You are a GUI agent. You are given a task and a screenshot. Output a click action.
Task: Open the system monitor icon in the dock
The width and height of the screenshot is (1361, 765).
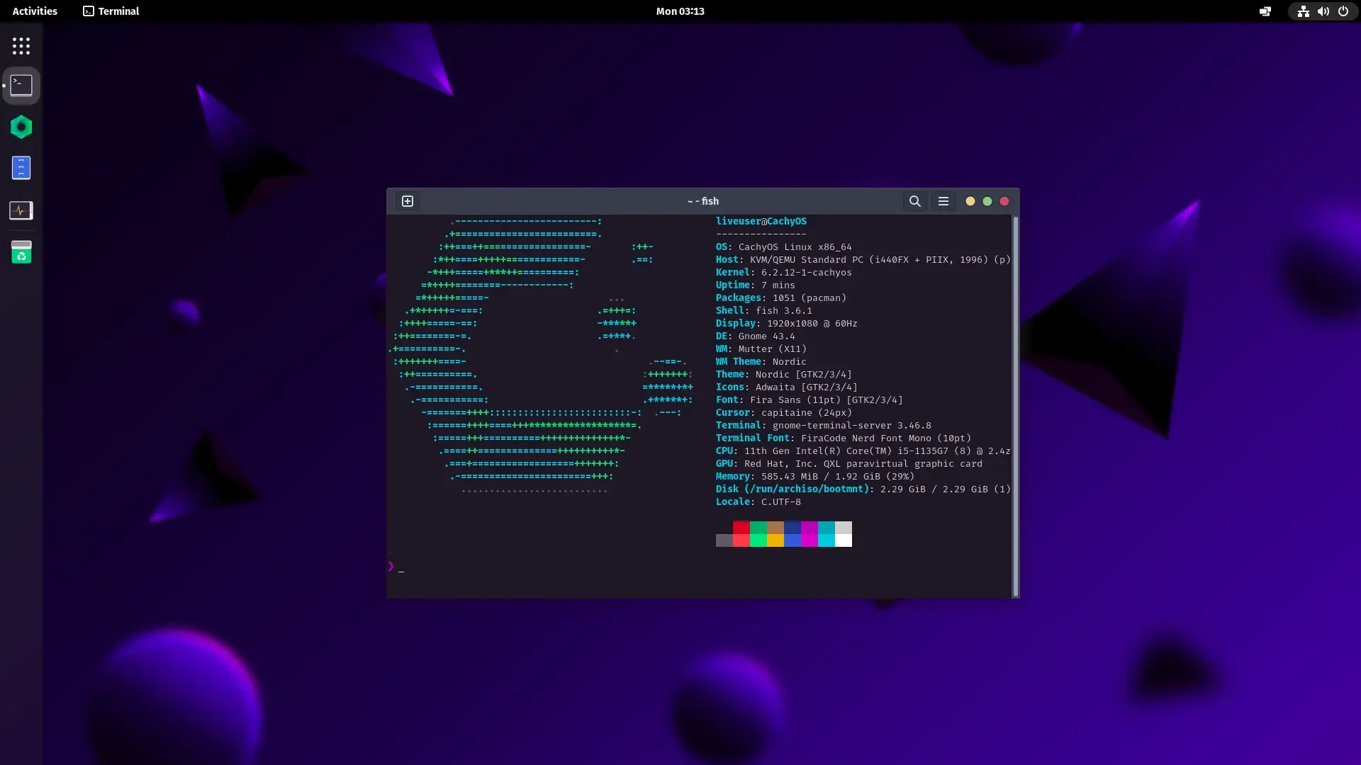21,210
